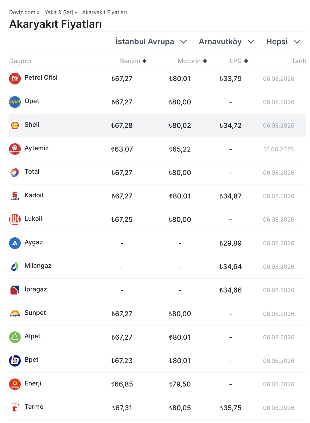
Task: Click the Enerji distributor name
Action: point(33,383)
